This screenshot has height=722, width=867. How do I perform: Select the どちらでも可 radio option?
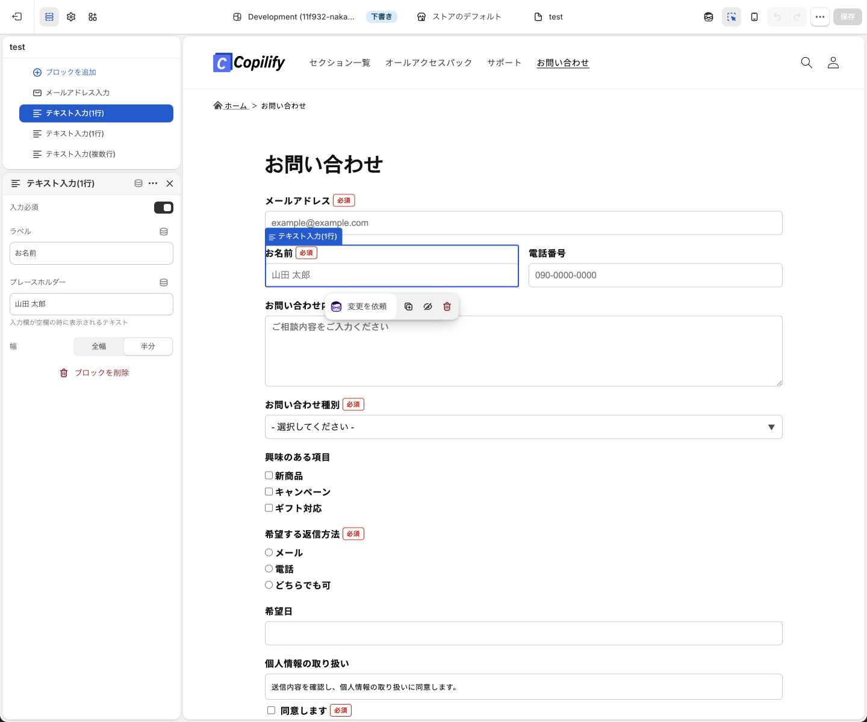(x=269, y=585)
